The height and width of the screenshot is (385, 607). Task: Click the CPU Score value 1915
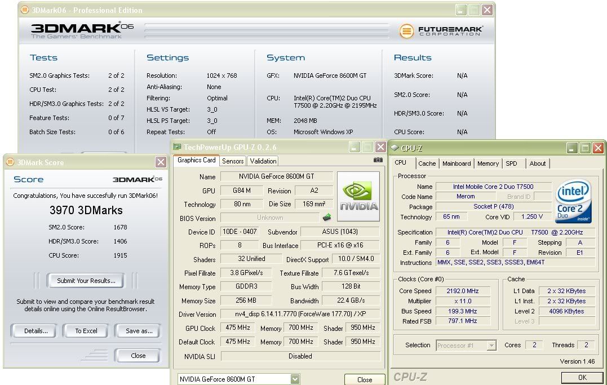120,256
